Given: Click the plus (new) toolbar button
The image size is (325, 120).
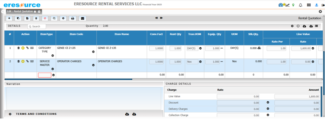Looking at the screenshot, I should coord(9,18).
